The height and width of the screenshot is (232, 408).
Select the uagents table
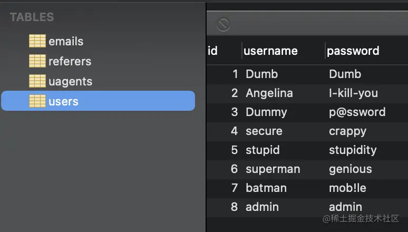coord(70,82)
